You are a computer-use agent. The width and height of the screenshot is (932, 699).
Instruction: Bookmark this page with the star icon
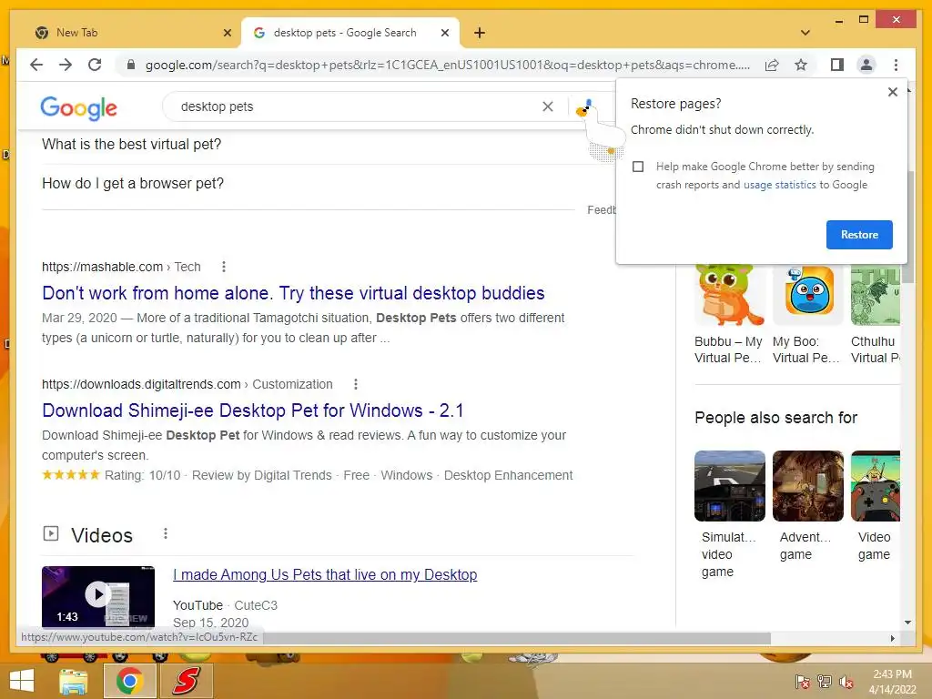tap(801, 65)
